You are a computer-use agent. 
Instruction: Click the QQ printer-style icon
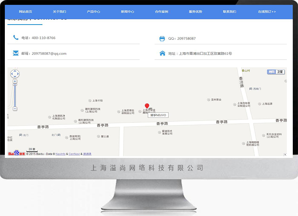[x=162, y=38]
